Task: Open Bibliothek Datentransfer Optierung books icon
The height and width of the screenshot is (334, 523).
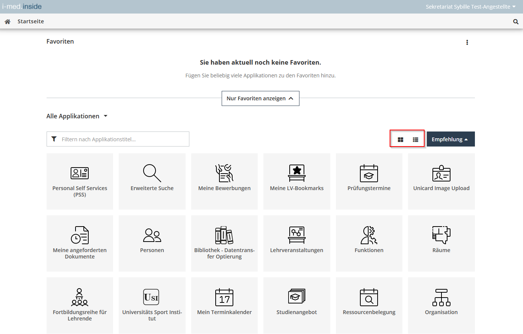Action: [x=224, y=235]
